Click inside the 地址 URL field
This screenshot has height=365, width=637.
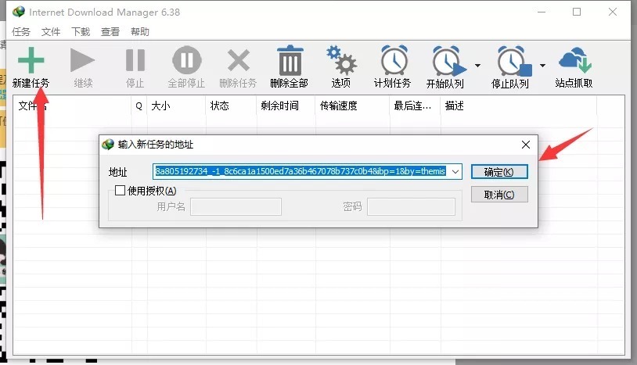click(x=302, y=172)
